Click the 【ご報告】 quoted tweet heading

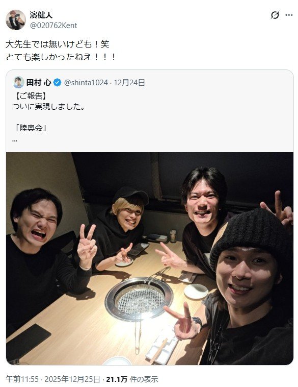pyautogui.click(x=31, y=96)
